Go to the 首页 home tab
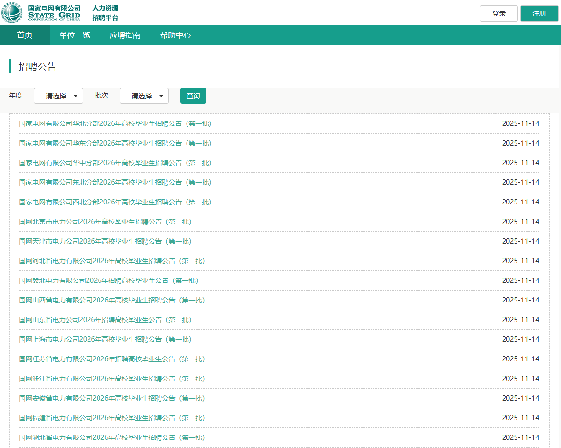Viewport: 561px width, 448px height. [24, 35]
